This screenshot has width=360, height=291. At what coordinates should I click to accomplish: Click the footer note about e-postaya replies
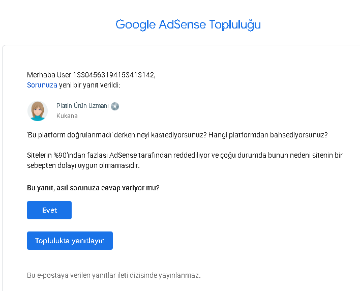point(114,275)
